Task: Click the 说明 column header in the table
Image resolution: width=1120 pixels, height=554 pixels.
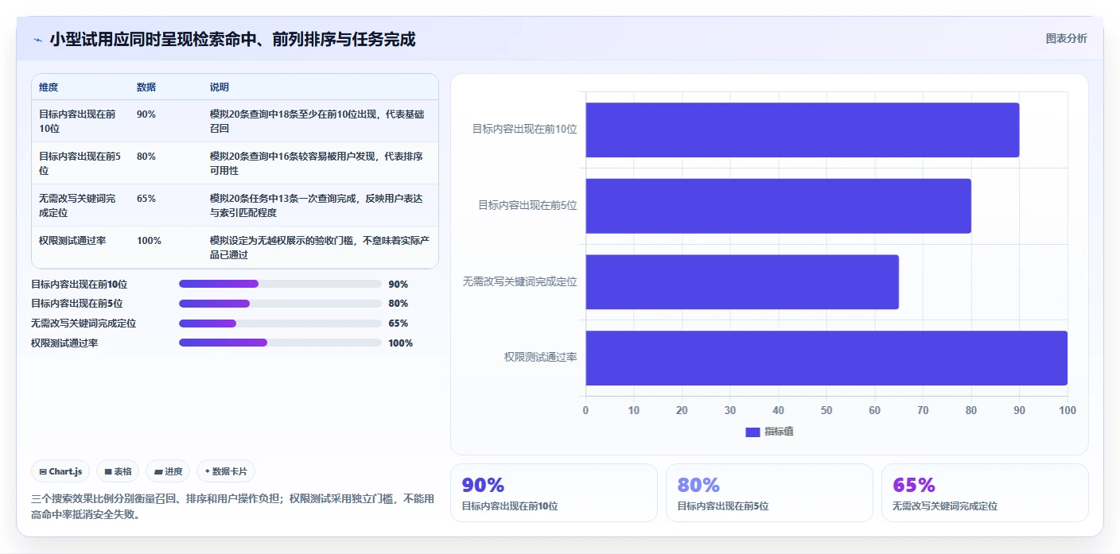Action: click(220, 87)
